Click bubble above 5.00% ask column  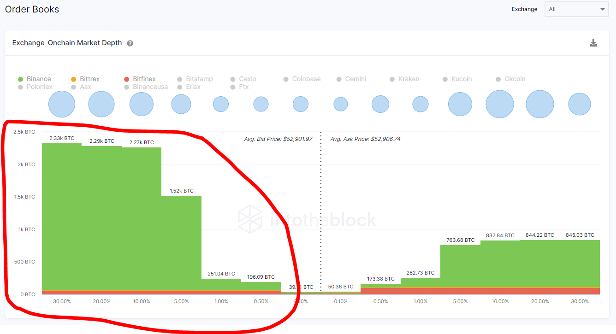click(x=460, y=104)
